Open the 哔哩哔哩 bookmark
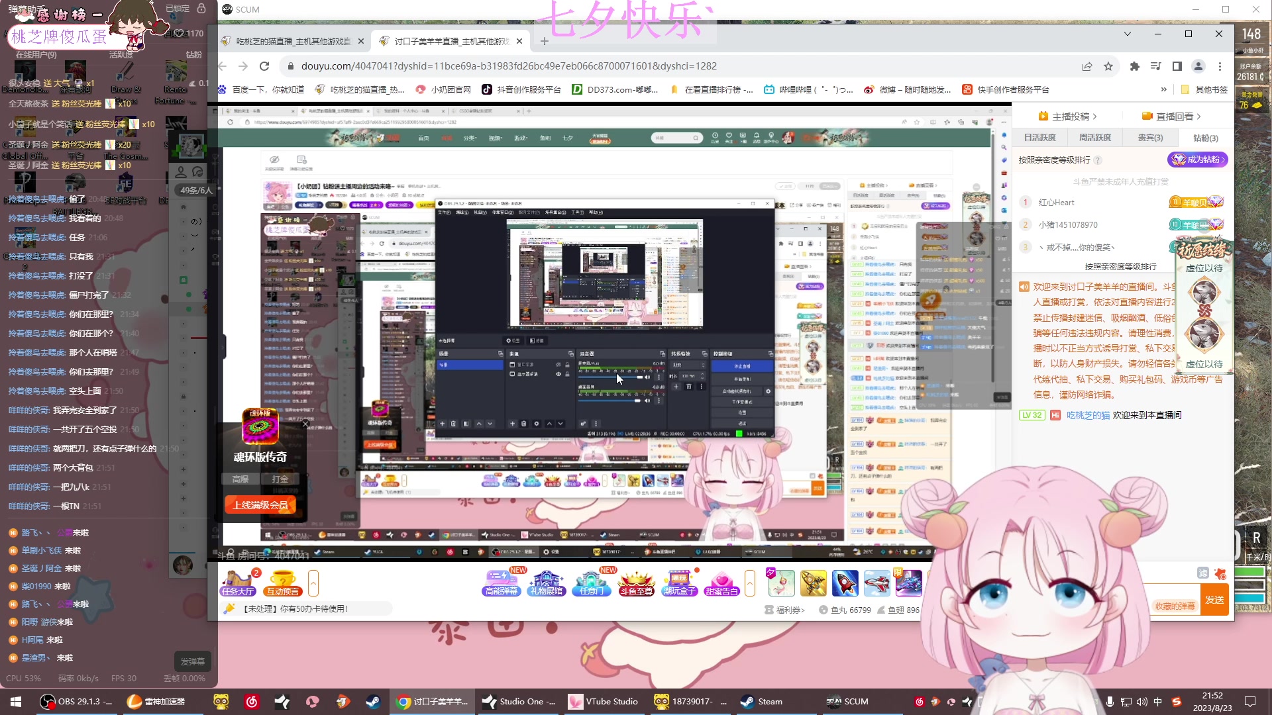This screenshot has width=1272, height=715. (x=809, y=89)
